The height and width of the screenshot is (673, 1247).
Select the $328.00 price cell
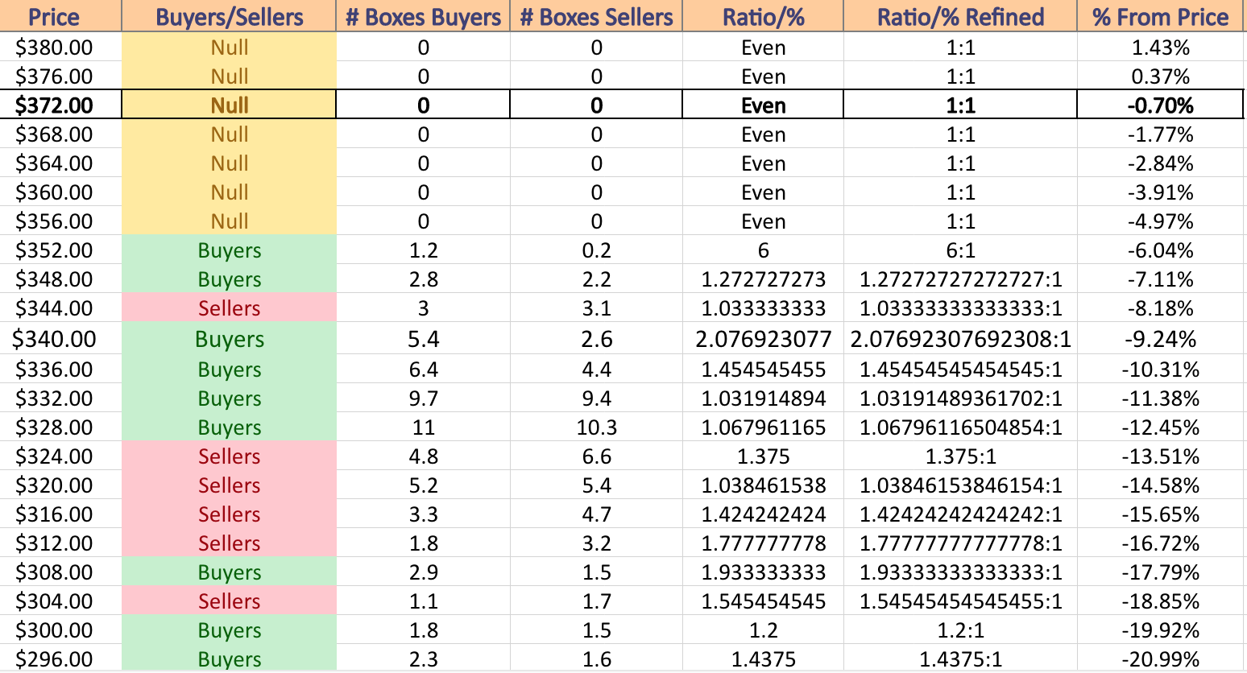[60, 427]
